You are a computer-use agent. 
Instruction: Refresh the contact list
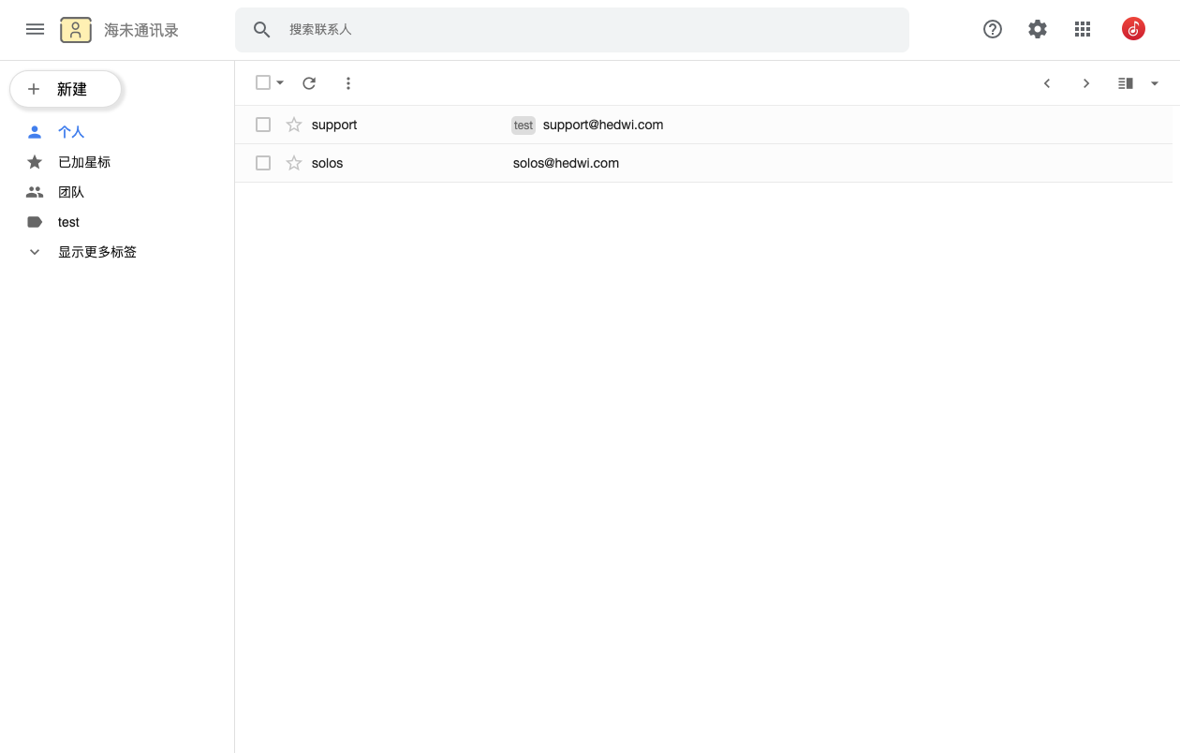[x=309, y=83]
